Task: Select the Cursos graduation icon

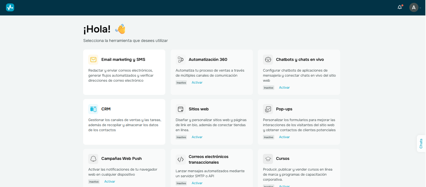Action: coord(268,159)
